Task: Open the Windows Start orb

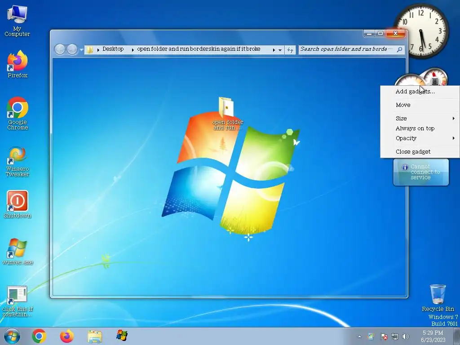Action: 12,336
